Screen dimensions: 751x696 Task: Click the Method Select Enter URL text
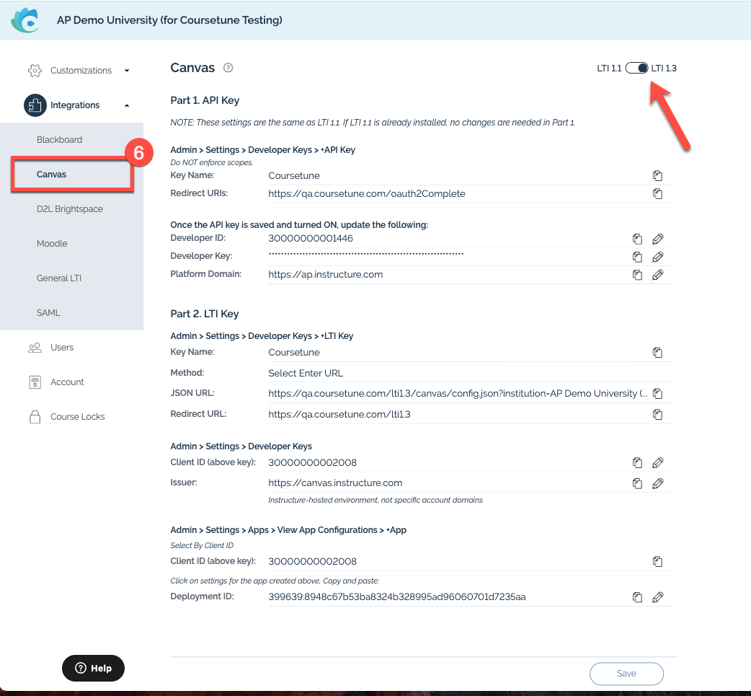(306, 373)
